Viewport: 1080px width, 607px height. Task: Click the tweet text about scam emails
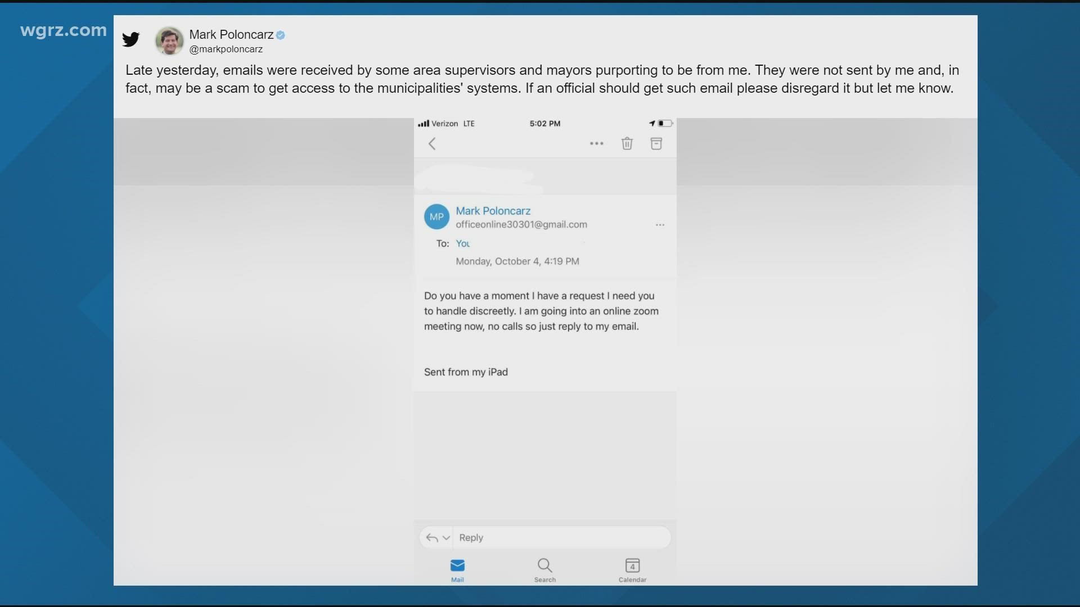click(x=542, y=79)
